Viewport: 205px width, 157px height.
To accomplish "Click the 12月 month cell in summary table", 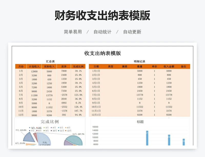I will tap(21, 115).
